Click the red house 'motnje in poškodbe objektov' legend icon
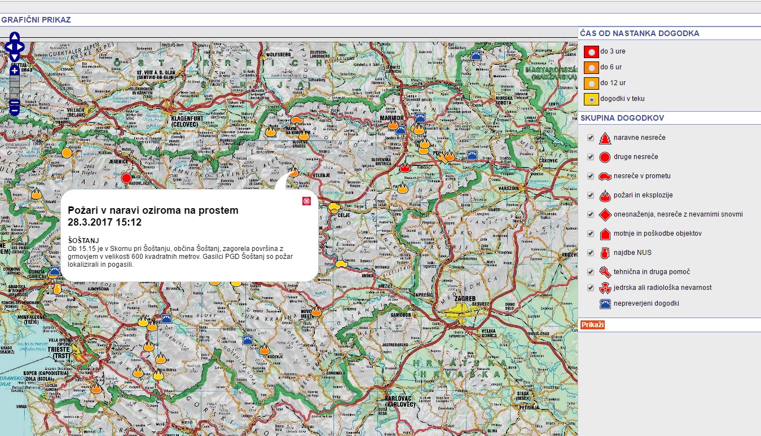This screenshot has height=436, width=761. click(x=605, y=234)
